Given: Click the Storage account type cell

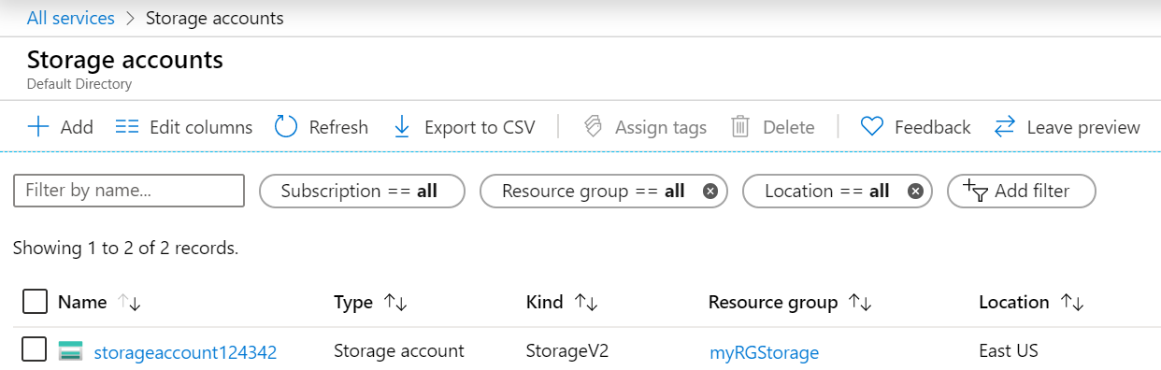Looking at the screenshot, I should (399, 351).
